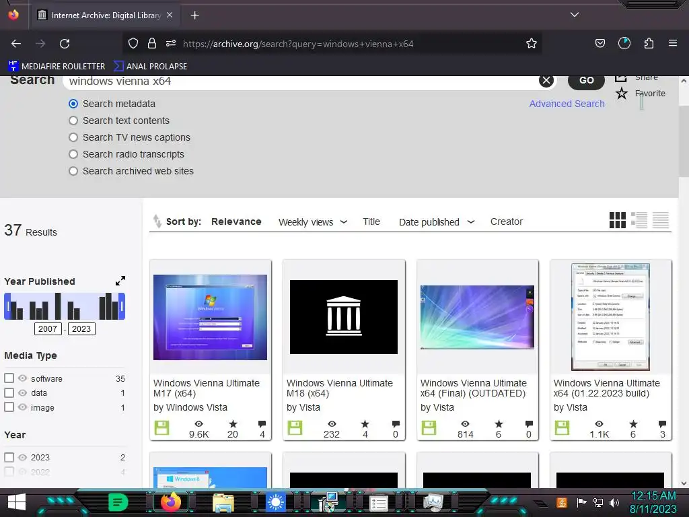This screenshot has height=517, width=689.
Task: Select Search radio transcripts option
Action: (73, 154)
